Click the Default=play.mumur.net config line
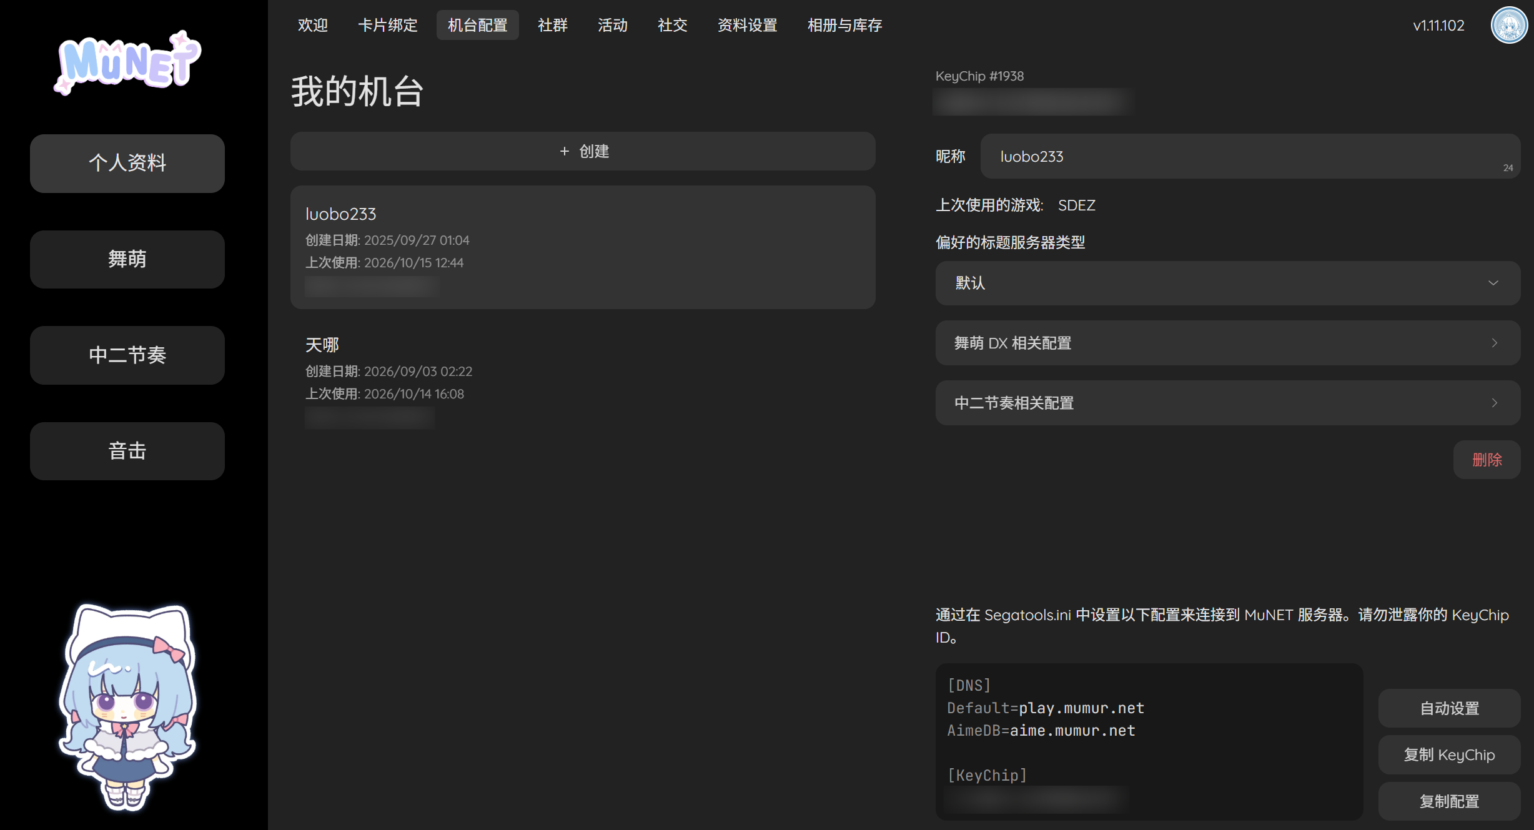Viewport: 1534px width, 830px height. (1046, 708)
